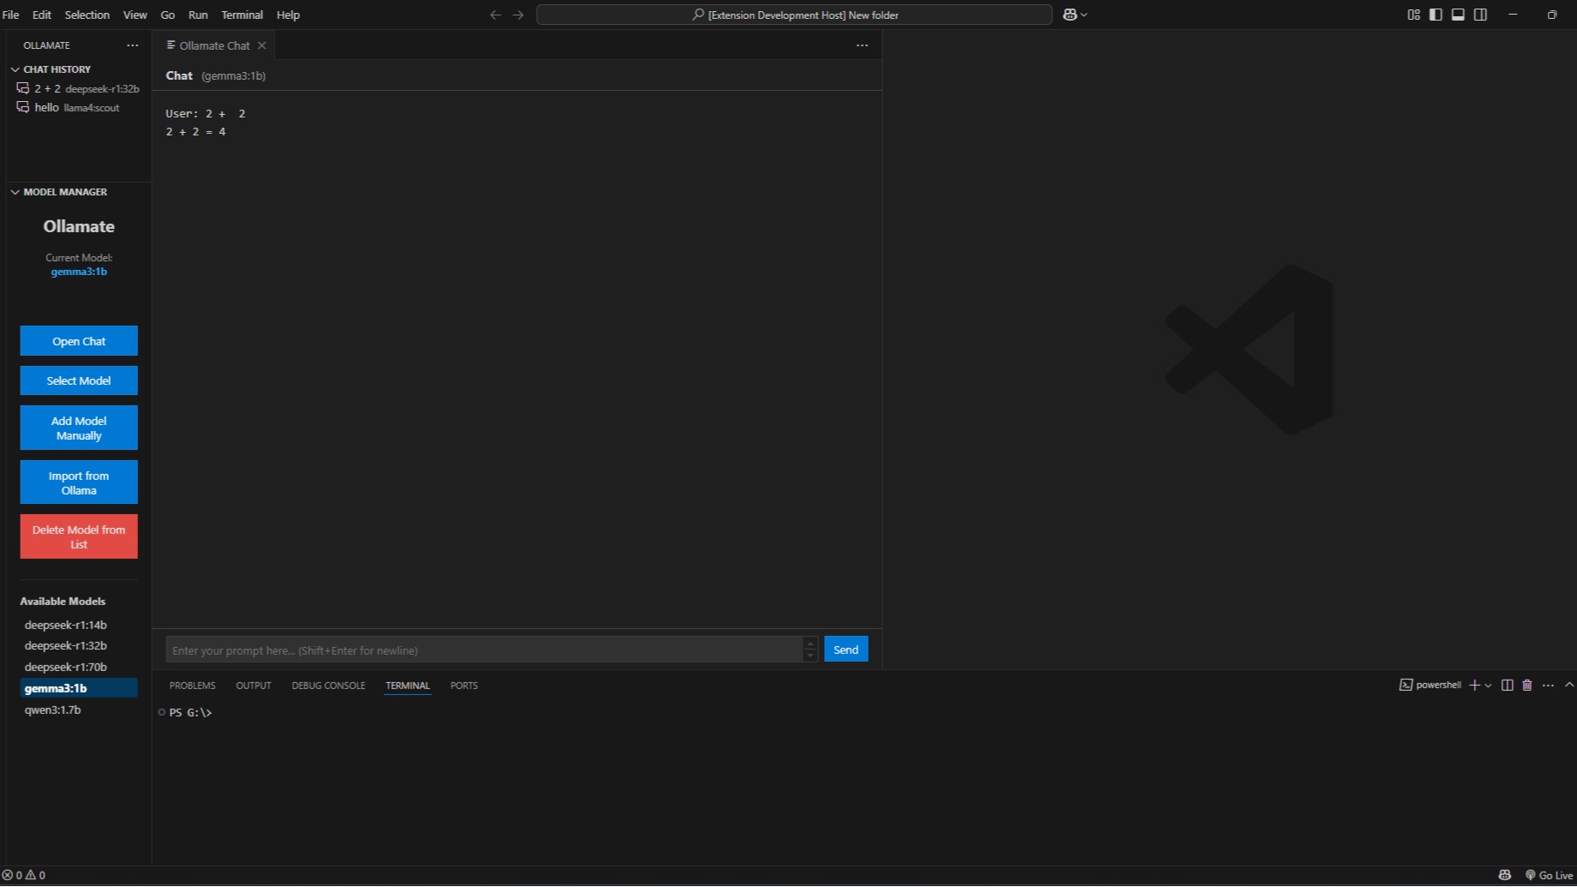1577x887 pixels.
Task: Open Copilot chat icon in title bar
Action: click(1069, 15)
